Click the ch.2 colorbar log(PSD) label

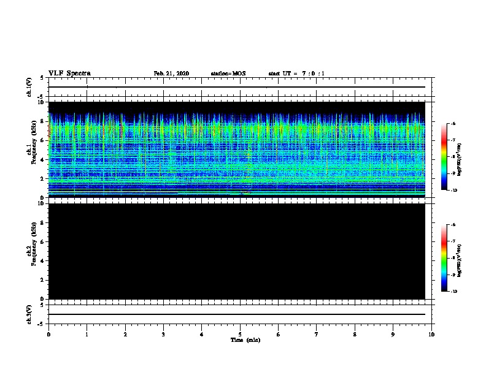(459, 260)
